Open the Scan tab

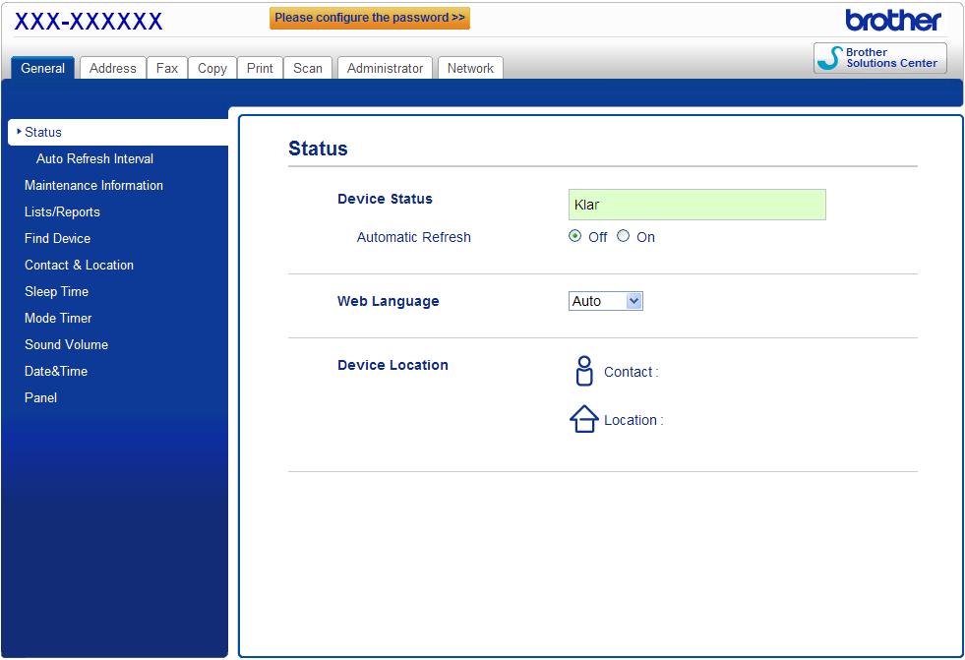(308, 68)
